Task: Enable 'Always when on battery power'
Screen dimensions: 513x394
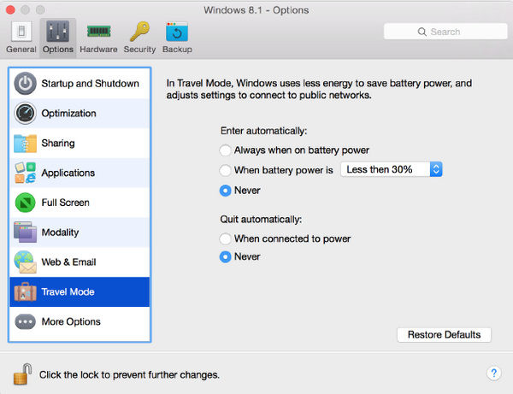Action: click(226, 150)
